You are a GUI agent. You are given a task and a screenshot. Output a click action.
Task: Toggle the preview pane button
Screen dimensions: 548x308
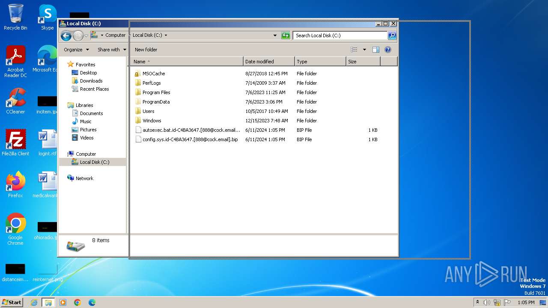tap(376, 50)
